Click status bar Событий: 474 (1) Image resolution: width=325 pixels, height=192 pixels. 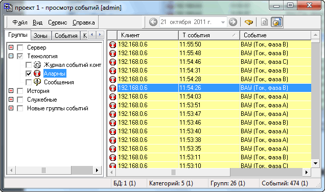tap(285, 183)
